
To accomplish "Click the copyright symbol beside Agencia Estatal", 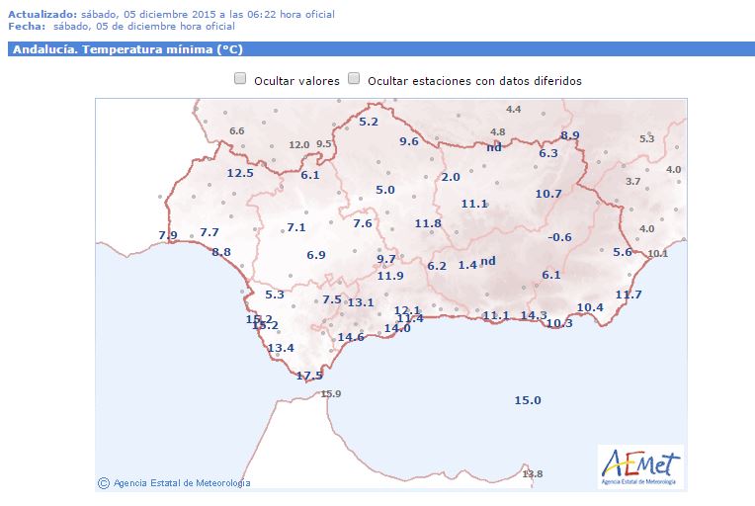I will (104, 482).
